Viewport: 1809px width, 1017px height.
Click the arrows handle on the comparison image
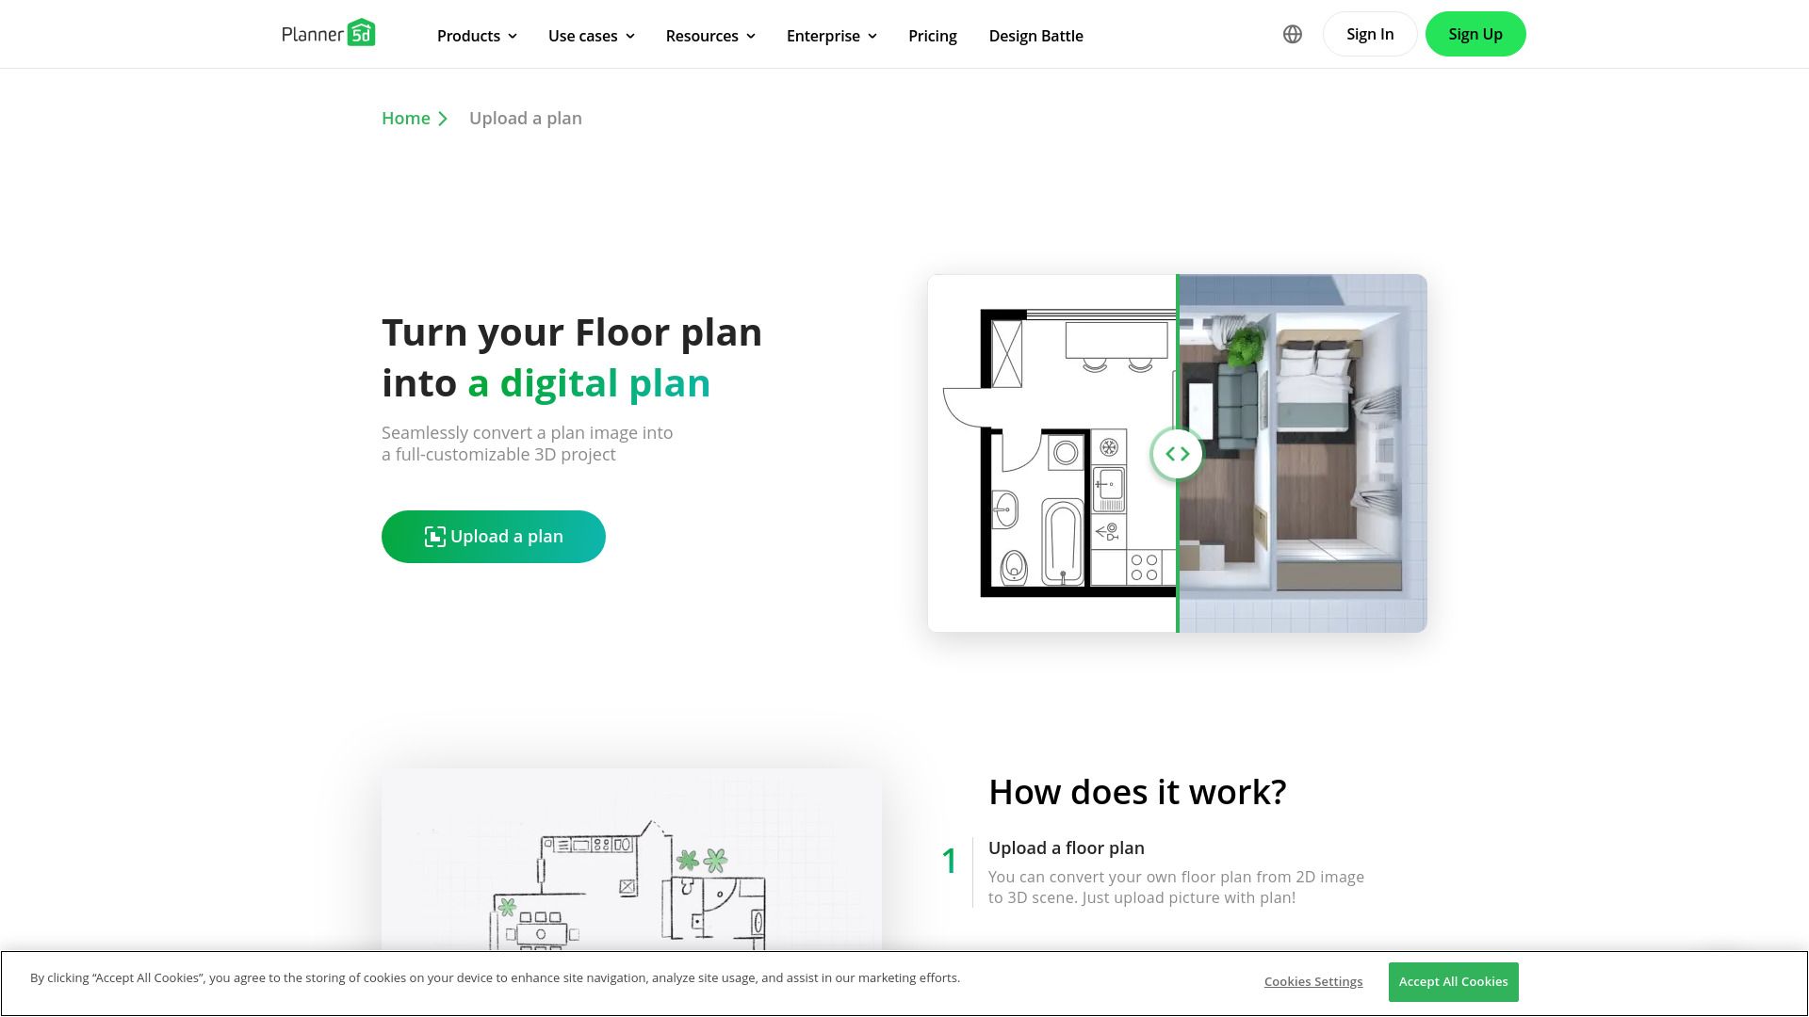click(x=1177, y=453)
